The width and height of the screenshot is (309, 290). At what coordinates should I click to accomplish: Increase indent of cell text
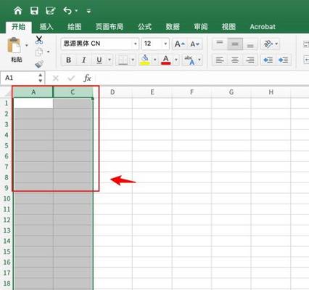click(x=284, y=60)
